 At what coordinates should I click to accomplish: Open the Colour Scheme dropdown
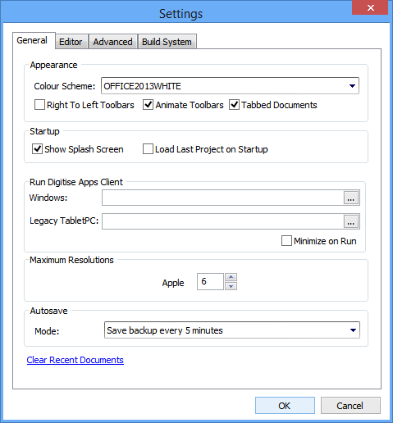point(230,86)
